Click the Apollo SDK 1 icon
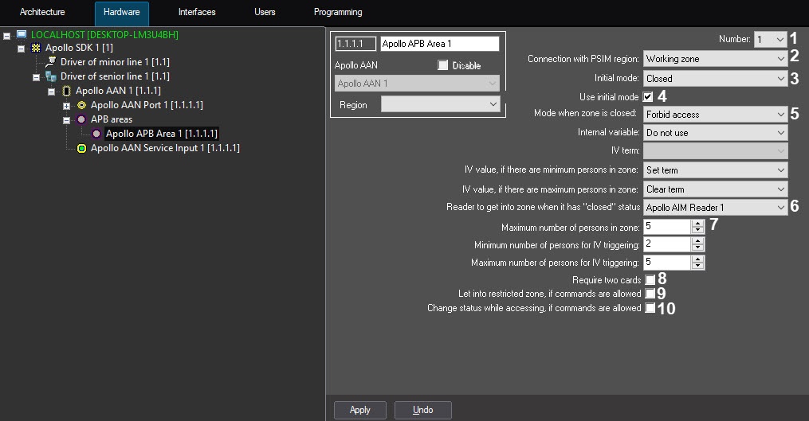This screenshot has width=809, height=421. pos(36,48)
